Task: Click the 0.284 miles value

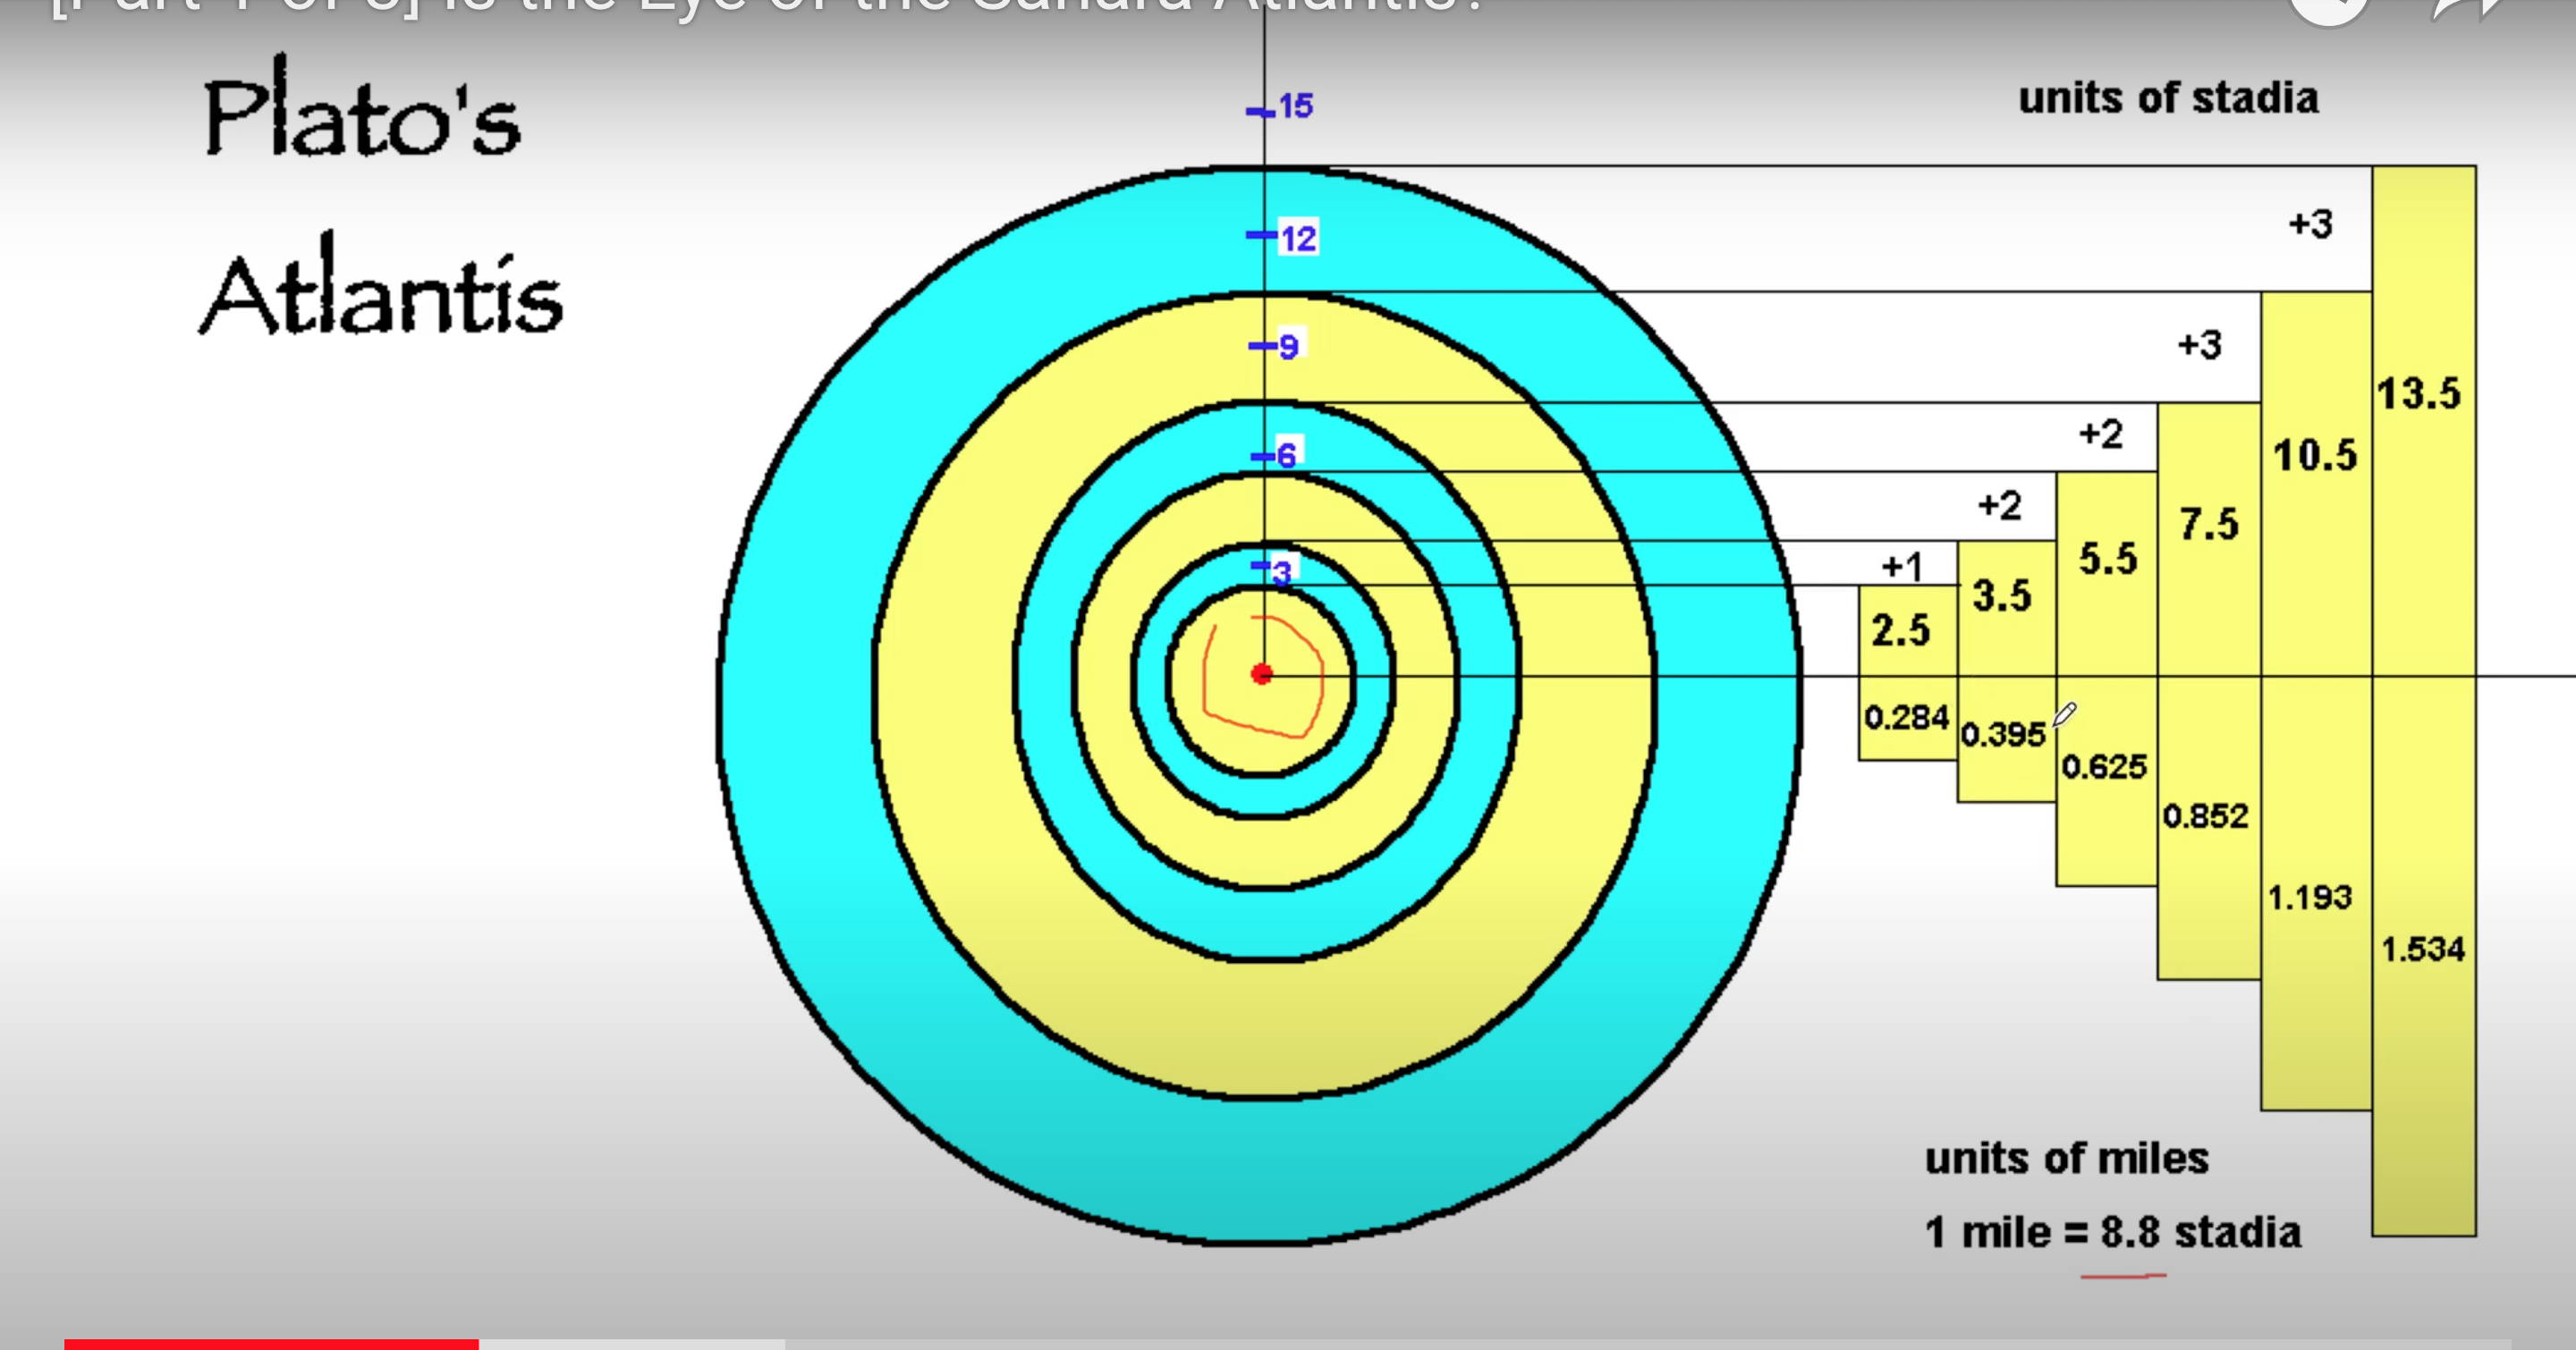Action: coord(1906,718)
